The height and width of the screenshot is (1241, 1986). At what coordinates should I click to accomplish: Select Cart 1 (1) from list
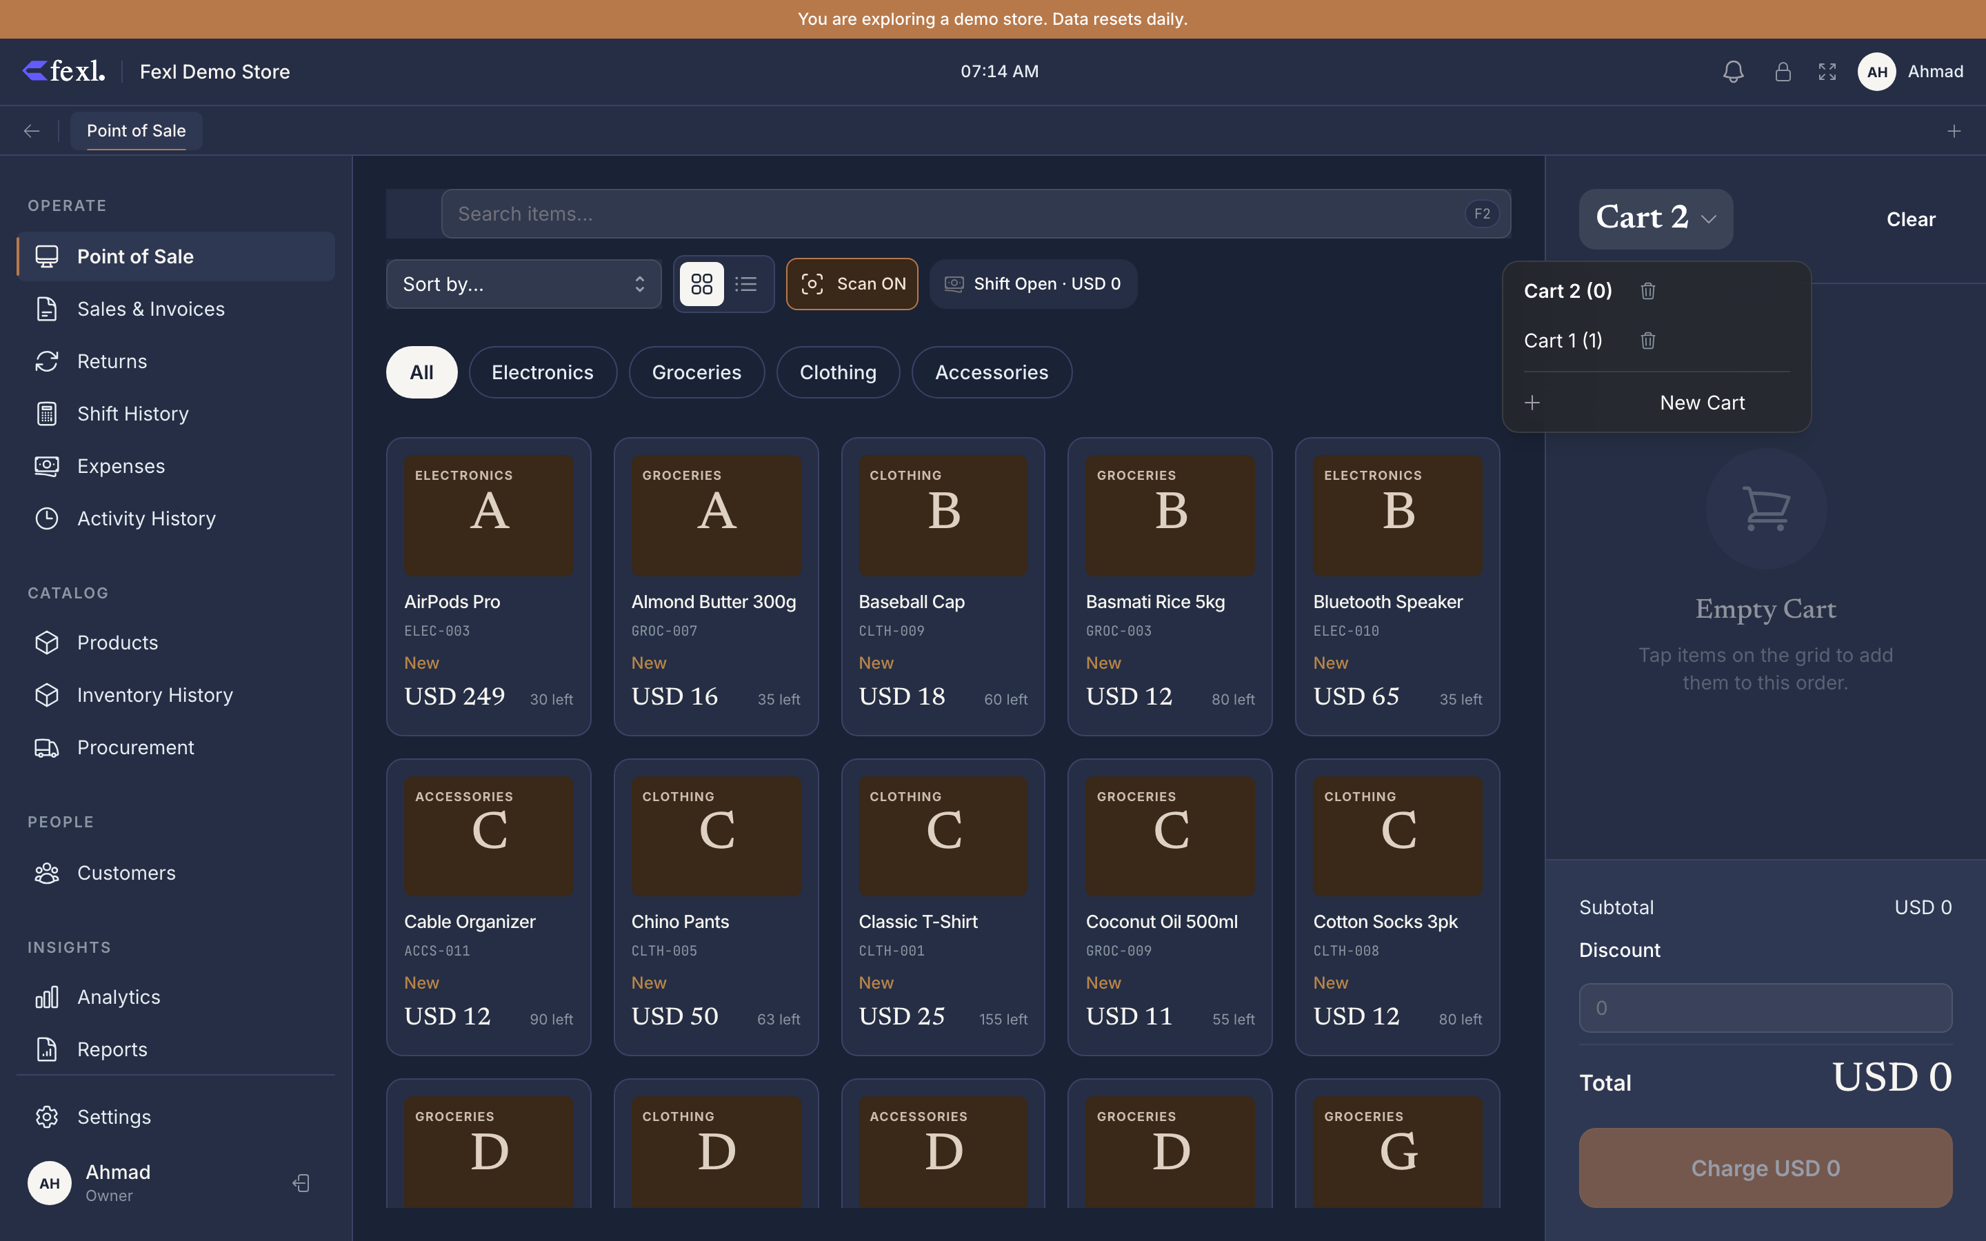pyautogui.click(x=1563, y=341)
